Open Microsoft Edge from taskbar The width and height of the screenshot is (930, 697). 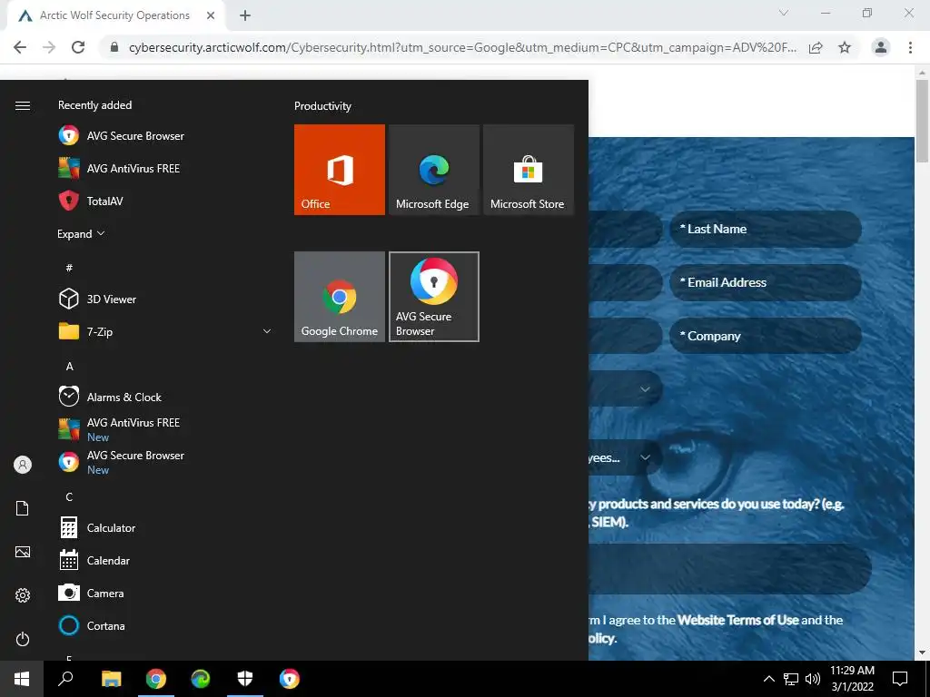[x=201, y=679]
